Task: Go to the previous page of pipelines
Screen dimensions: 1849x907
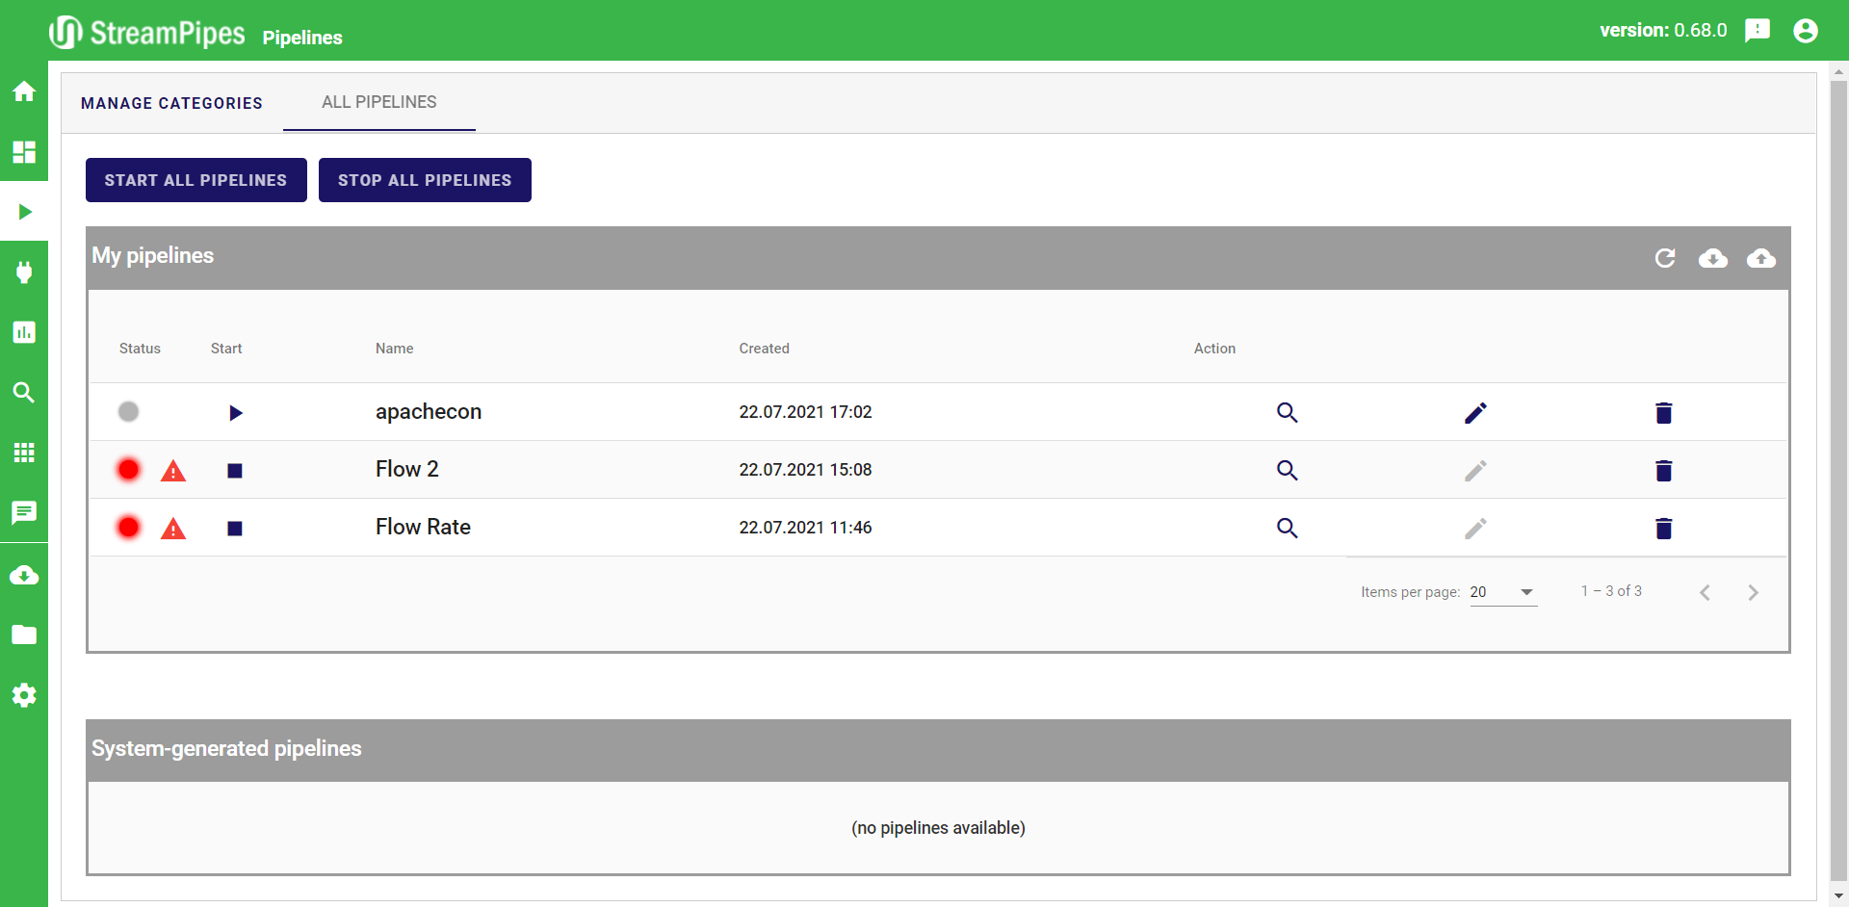Action: pos(1705,592)
